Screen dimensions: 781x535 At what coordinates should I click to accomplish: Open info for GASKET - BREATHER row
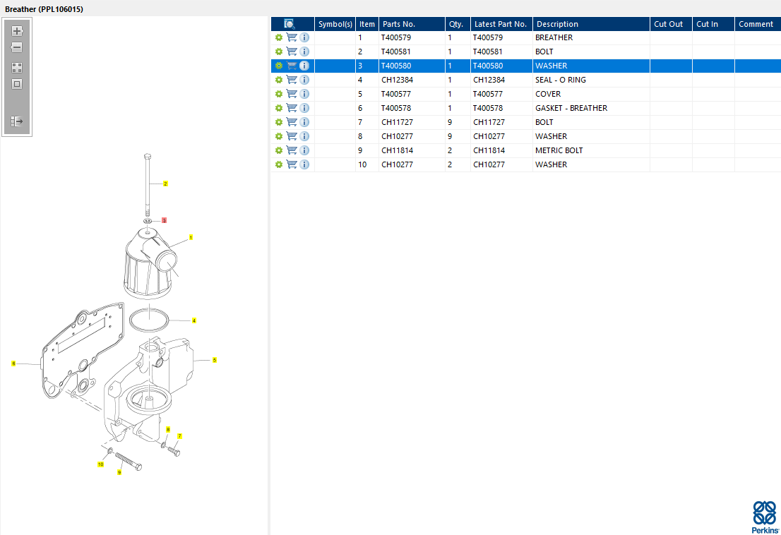pyautogui.click(x=304, y=108)
